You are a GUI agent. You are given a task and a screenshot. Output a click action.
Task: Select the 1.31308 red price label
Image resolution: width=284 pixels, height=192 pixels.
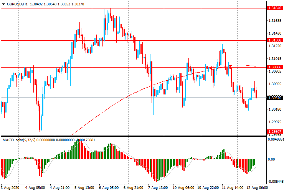pyautogui.click(x=275, y=40)
